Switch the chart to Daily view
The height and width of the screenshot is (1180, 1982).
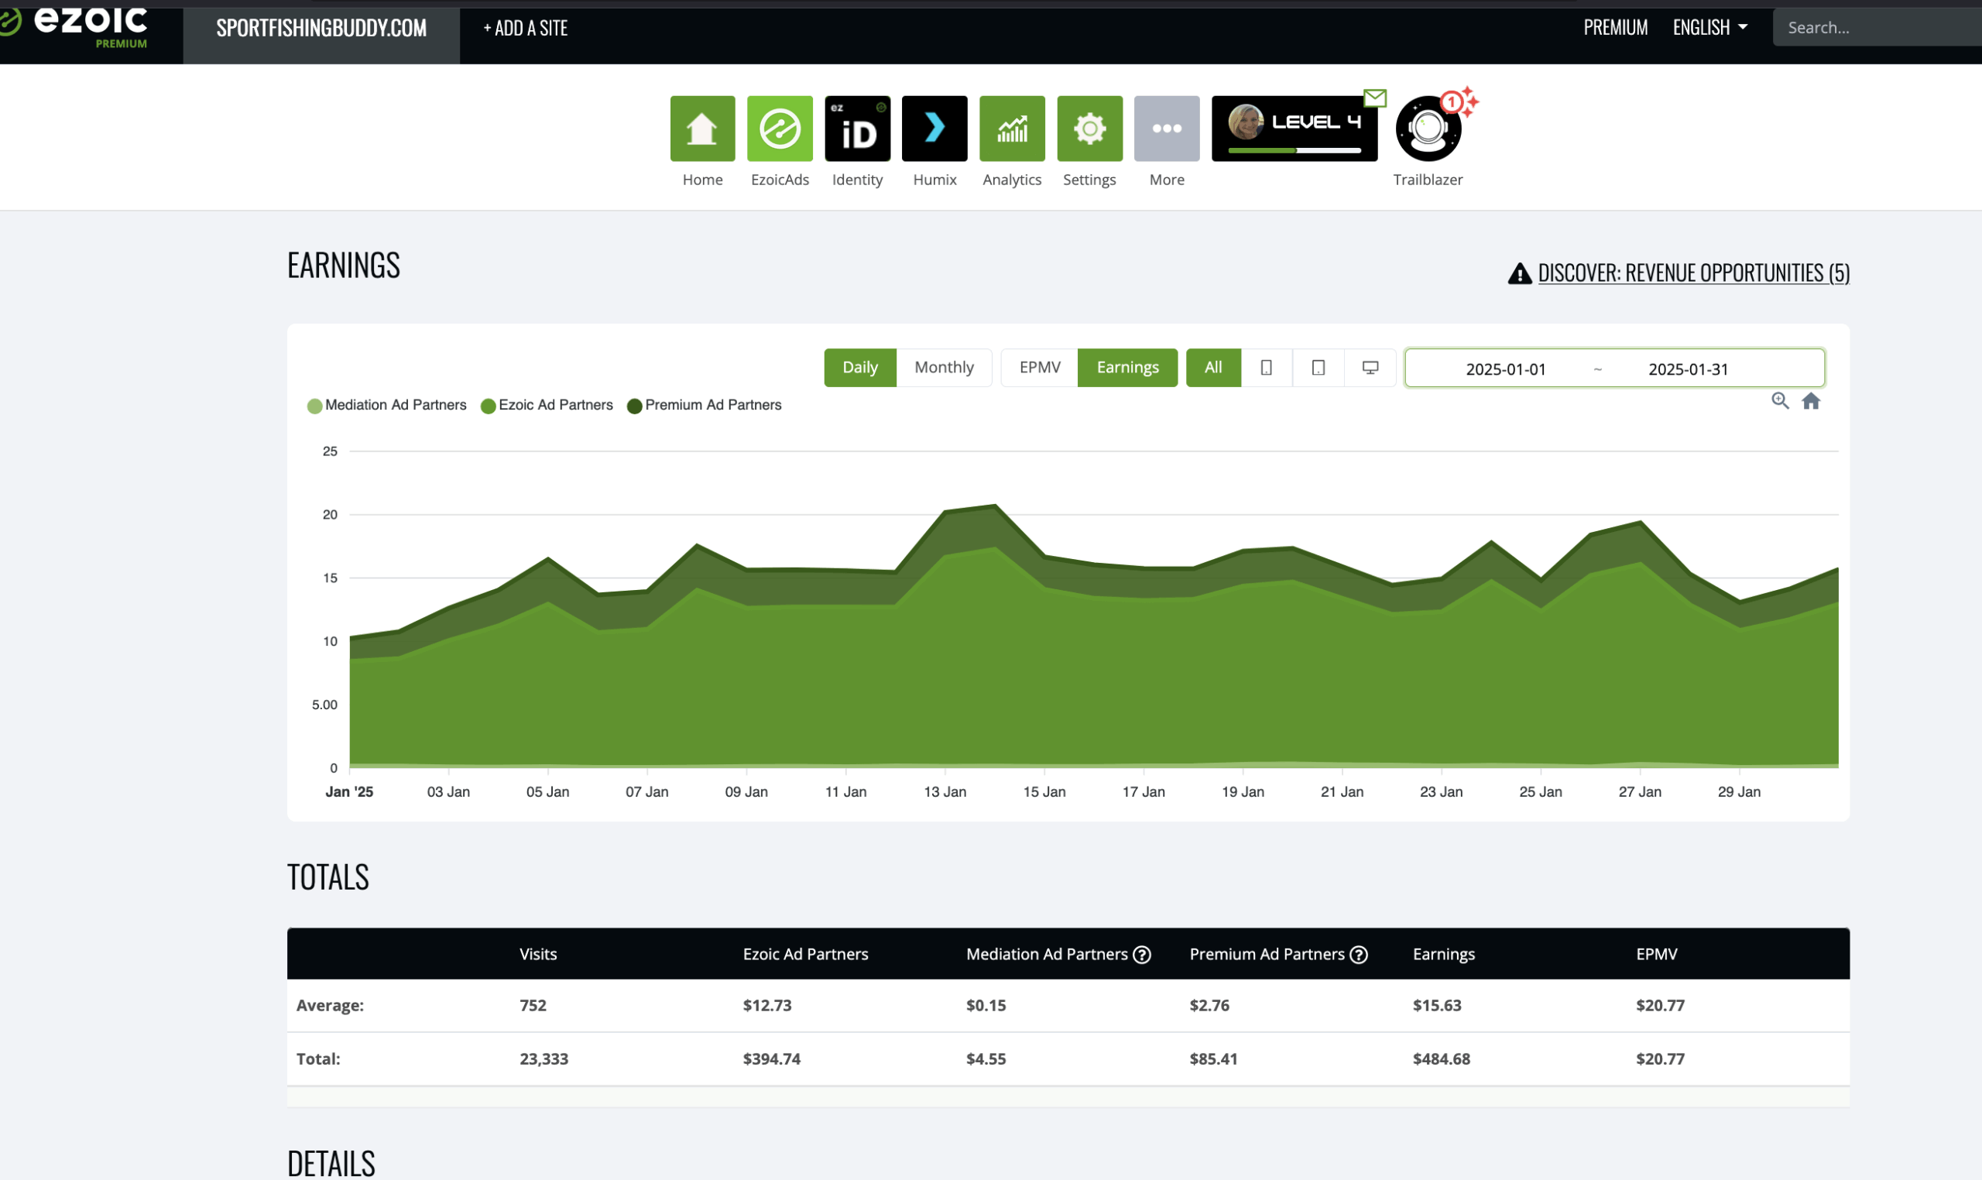pos(860,367)
